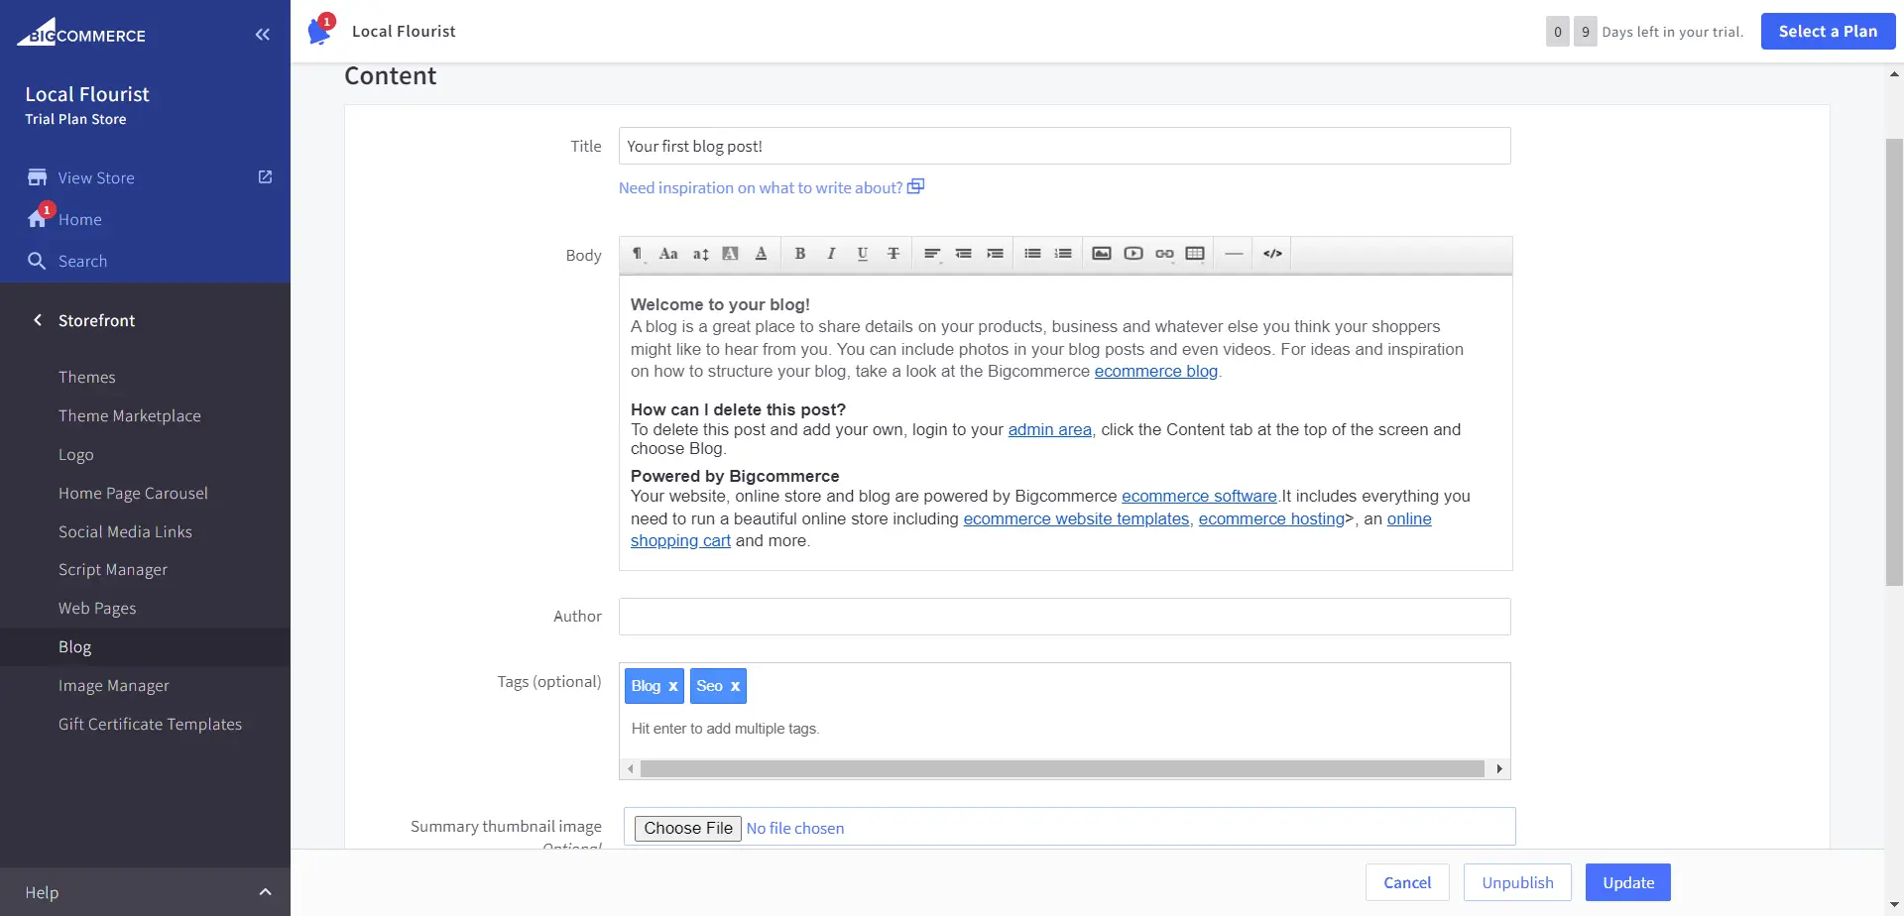The width and height of the screenshot is (1904, 916).
Task: Open Theme Marketplace
Action: point(130,415)
